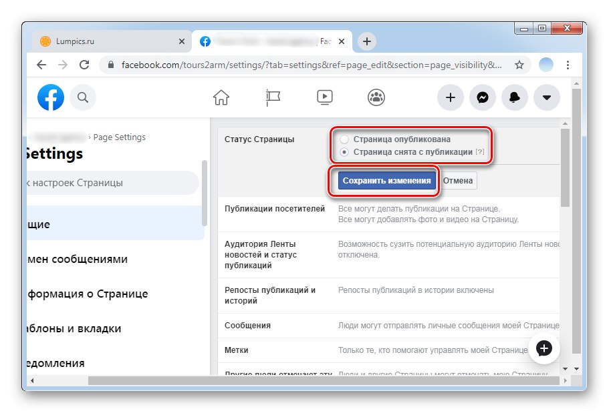Open Chrome three-dot menu
The height and width of the screenshot is (413, 609).
[568, 65]
